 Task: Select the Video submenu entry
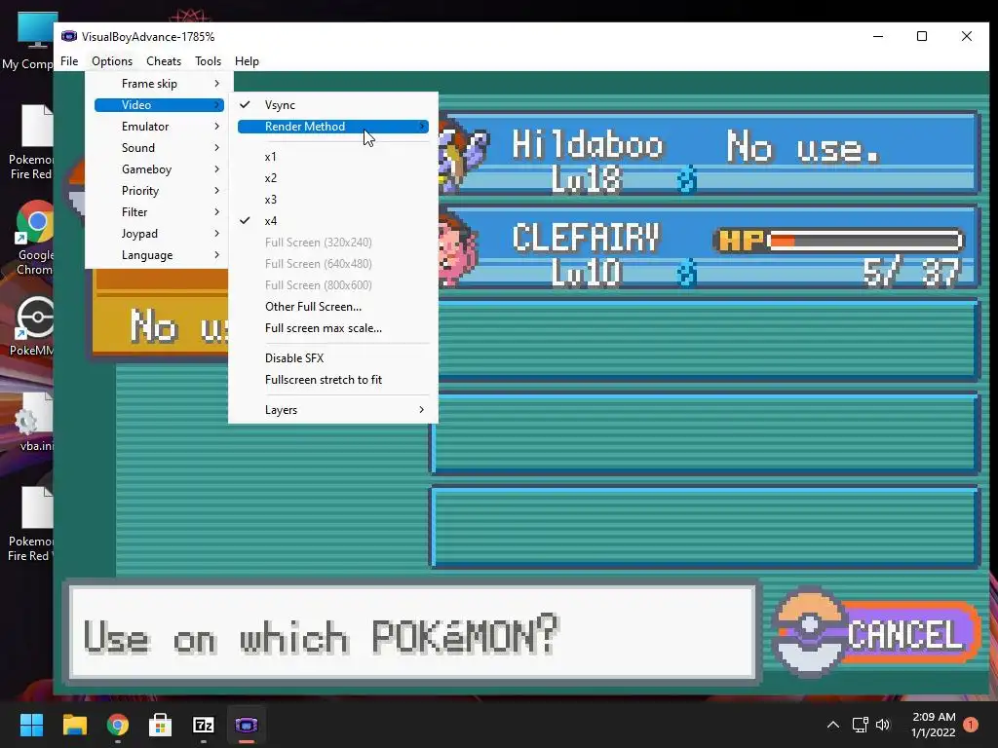(159, 105)
